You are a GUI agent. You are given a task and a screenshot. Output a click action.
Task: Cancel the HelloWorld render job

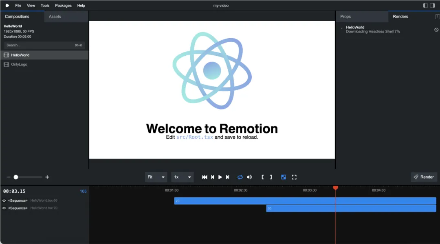(436, 30)
